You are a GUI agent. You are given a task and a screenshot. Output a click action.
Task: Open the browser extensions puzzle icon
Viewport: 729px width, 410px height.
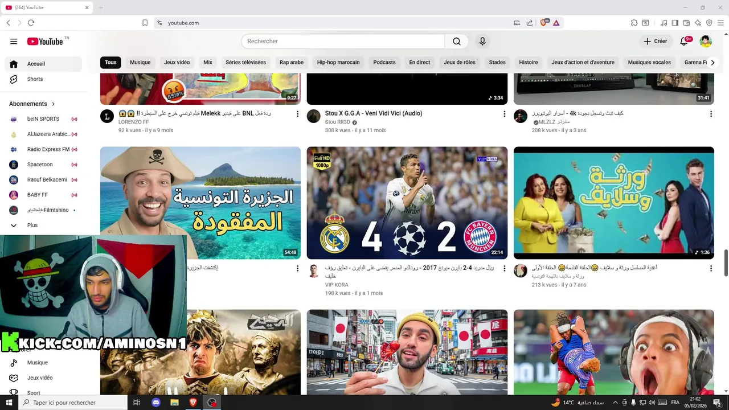(634, 23)
